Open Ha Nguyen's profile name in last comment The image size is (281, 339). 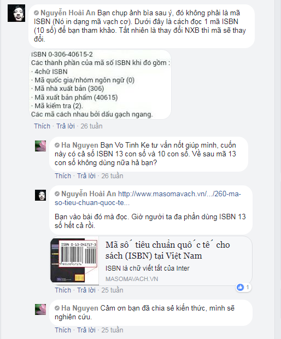coord(80,308)
